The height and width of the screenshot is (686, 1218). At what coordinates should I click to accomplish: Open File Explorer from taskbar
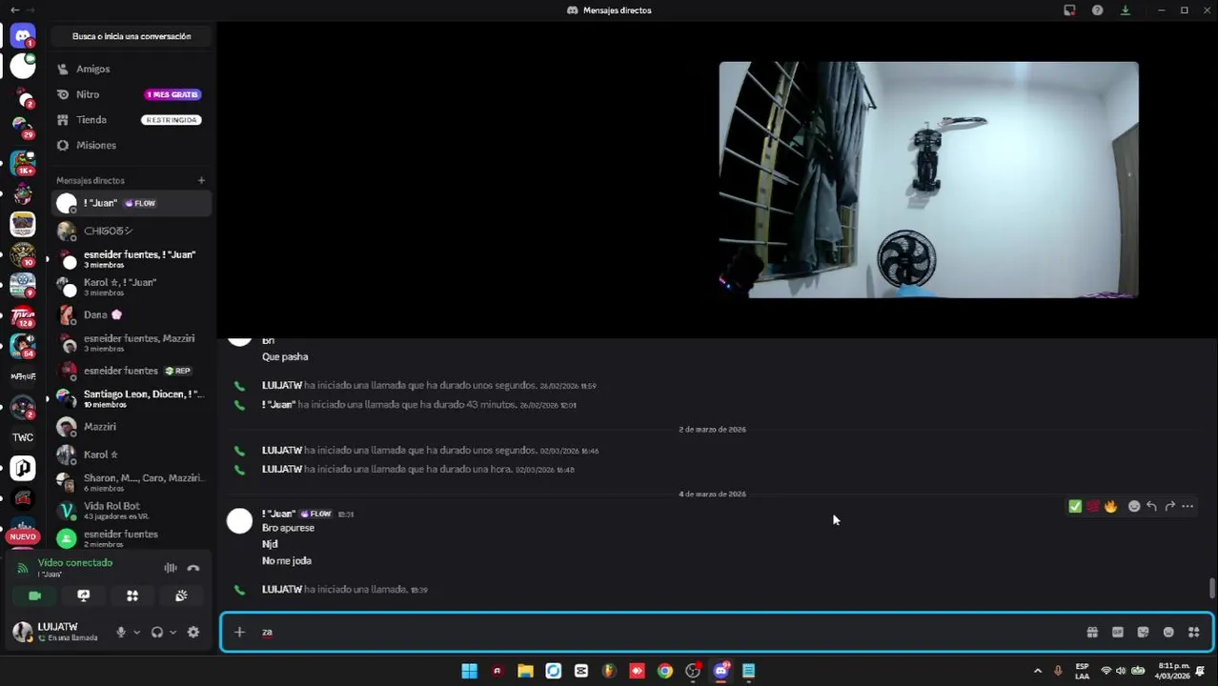pos(525,671)
